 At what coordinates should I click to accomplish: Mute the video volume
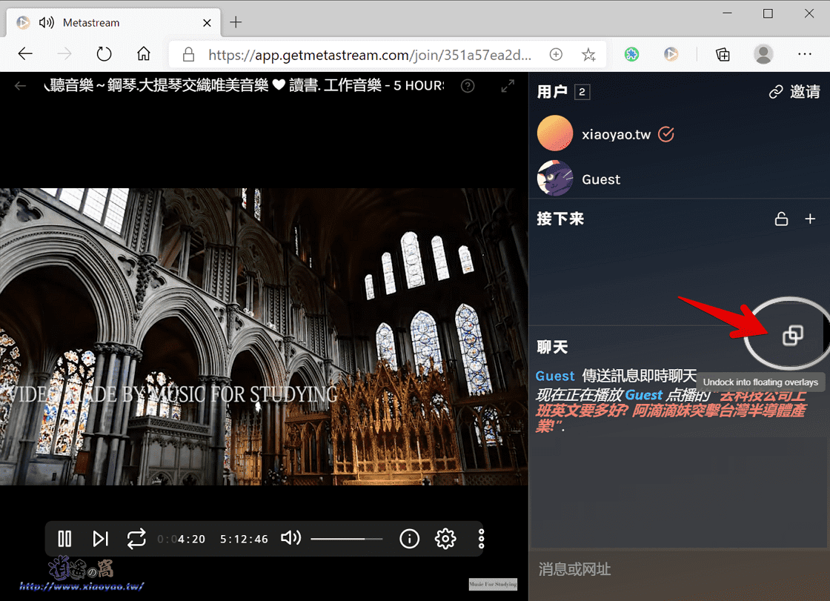(290, 539)
